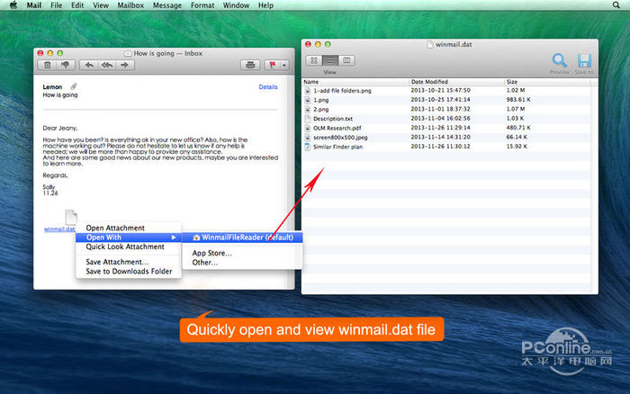Click the winmail.dat attachment file icon
This screenshot has width=630, height=394.
[x=71, y=217]
